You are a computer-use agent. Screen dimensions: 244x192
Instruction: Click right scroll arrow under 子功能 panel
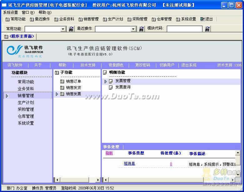(x=98, y=180)
